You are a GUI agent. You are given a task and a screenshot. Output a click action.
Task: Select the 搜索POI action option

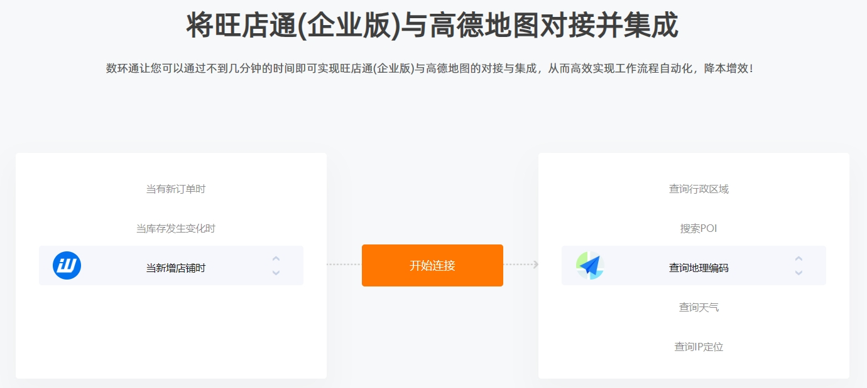coord(699,228)
